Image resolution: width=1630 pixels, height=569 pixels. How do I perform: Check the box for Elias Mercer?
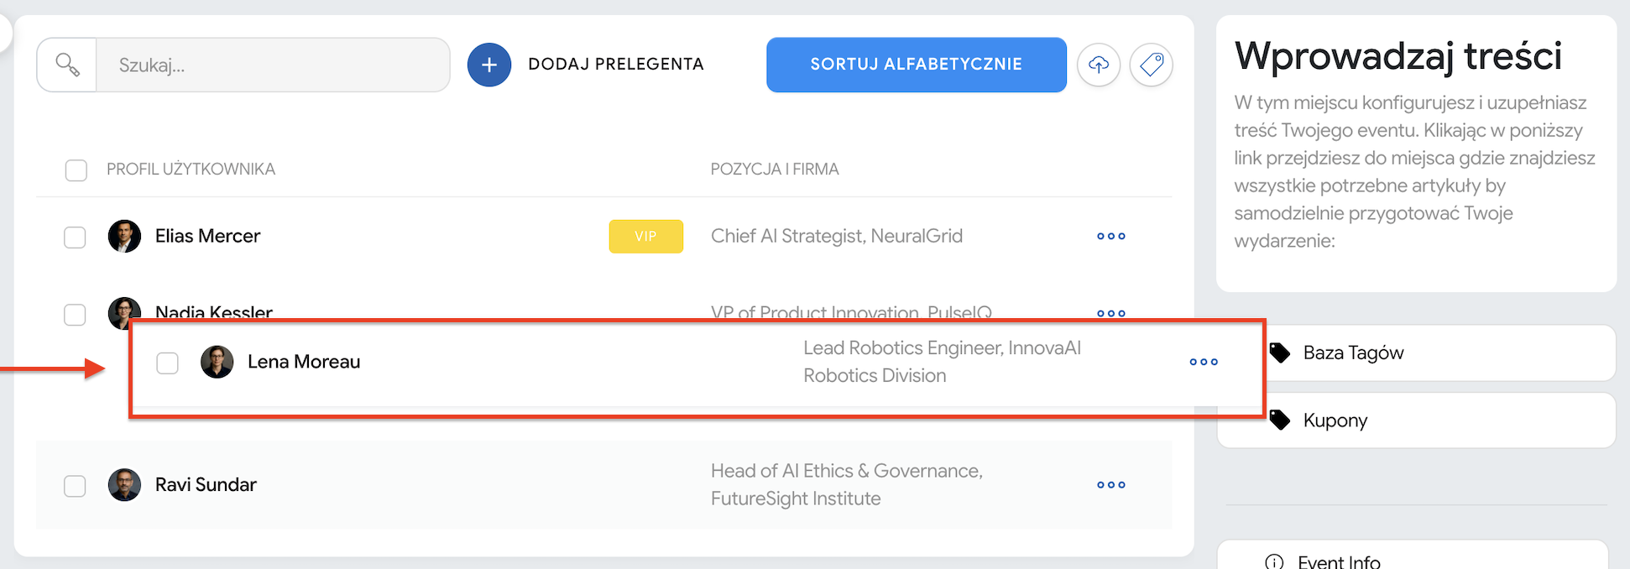tap(76, 238)
